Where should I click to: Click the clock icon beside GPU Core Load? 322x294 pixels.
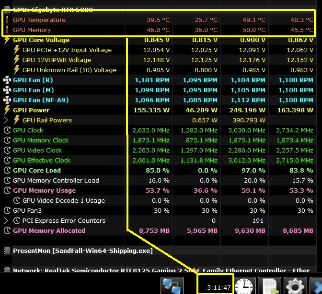click(7, 171)
